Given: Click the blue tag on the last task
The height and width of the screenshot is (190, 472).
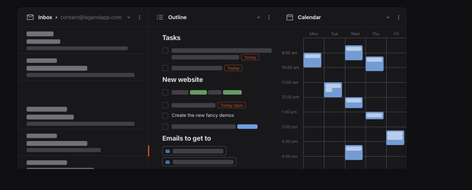Looking at the screenshot, I should (x=247, y=126).
